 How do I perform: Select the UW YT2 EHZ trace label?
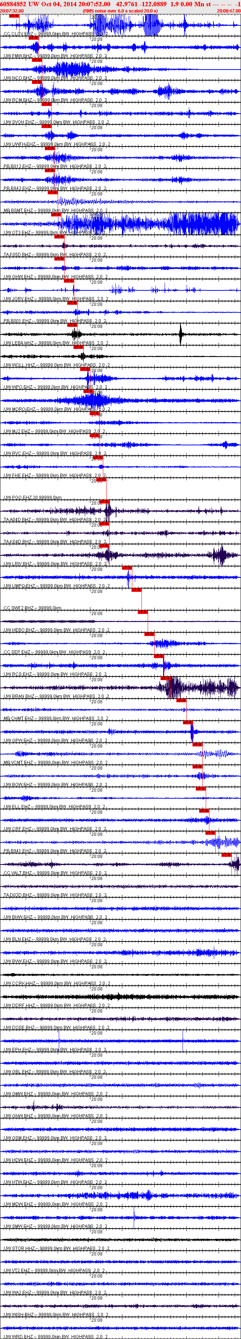(x=55, y=1271)
